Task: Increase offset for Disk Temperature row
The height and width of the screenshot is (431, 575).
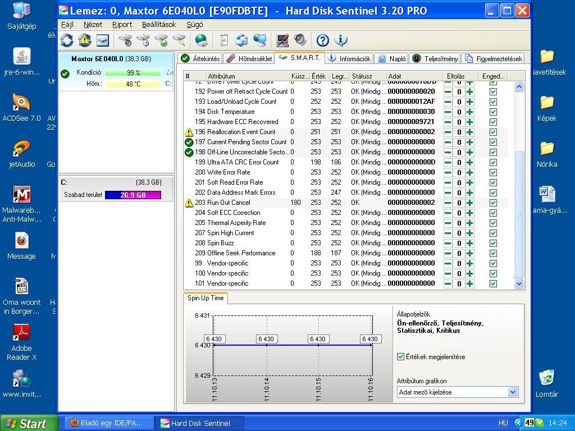Action: point(470,112)
